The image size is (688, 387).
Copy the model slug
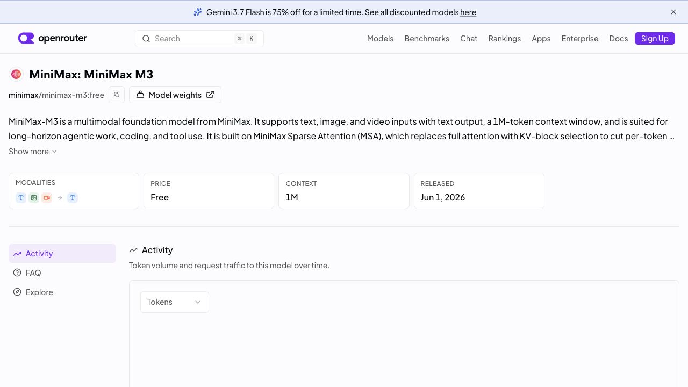point(117,95)
